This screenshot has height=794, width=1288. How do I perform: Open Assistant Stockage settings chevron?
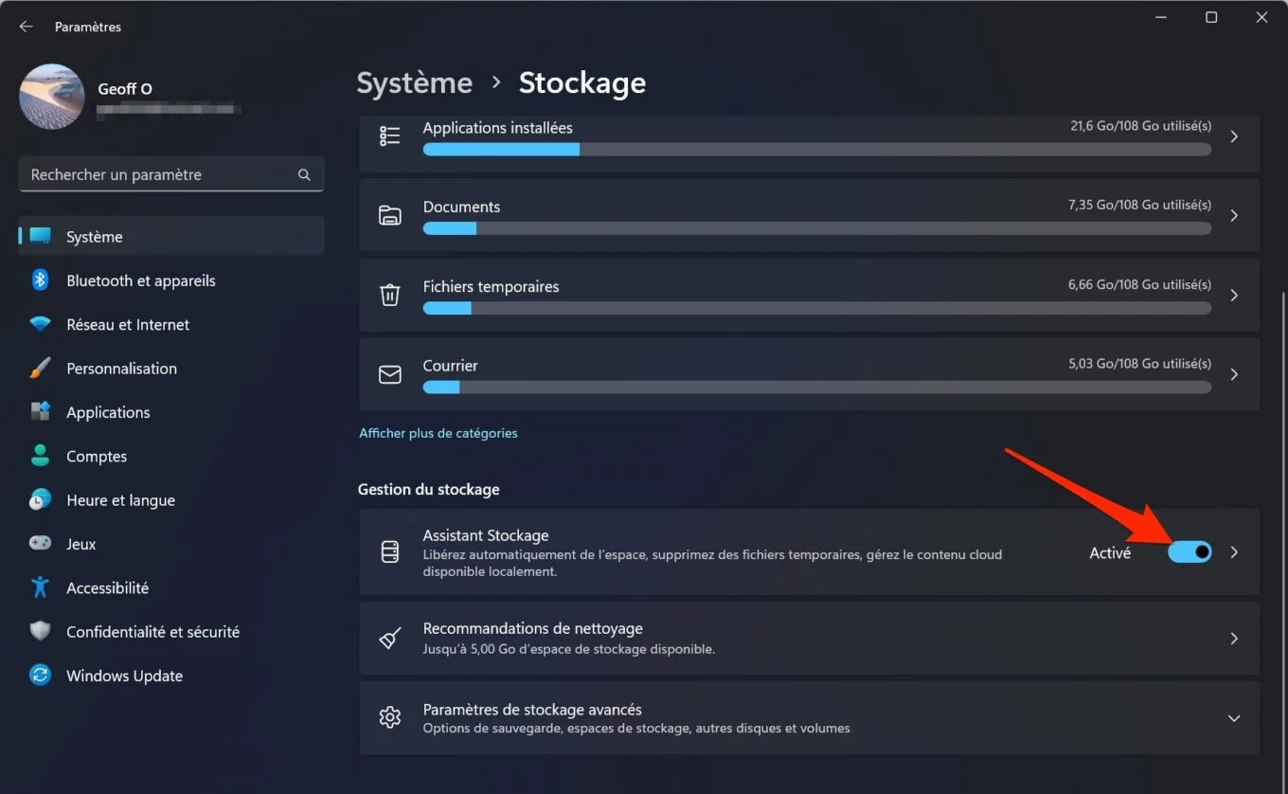click(1234, 552)
